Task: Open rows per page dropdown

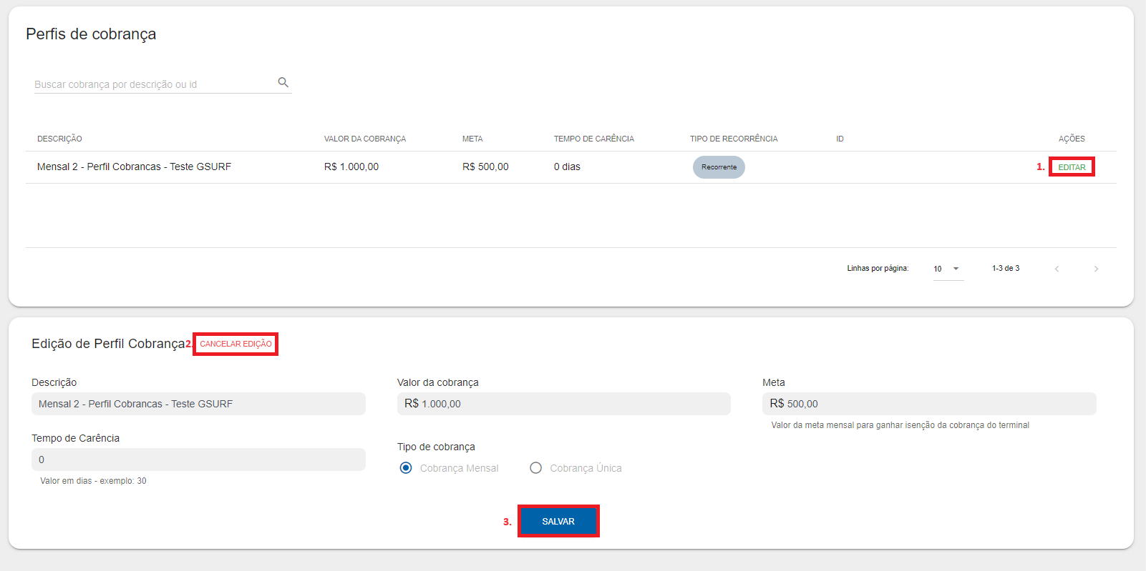Action: tap(948, 269)
